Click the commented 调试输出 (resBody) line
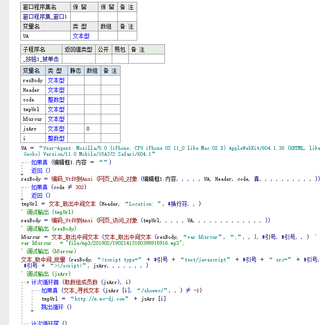The height and width of the screenshot is (325, 327). click(49, 229)
